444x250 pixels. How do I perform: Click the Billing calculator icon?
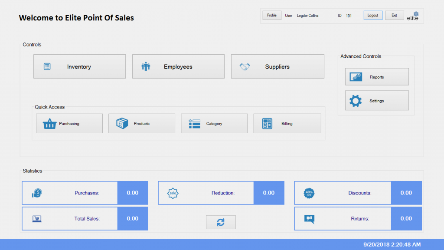click(267, 124)
